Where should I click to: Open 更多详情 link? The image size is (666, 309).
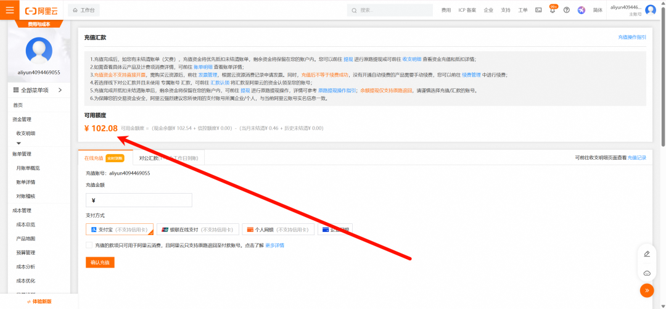tap(275, 245)
